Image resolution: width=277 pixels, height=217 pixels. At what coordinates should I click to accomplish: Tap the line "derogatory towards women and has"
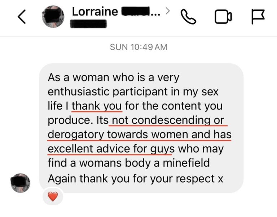[140, 135]
